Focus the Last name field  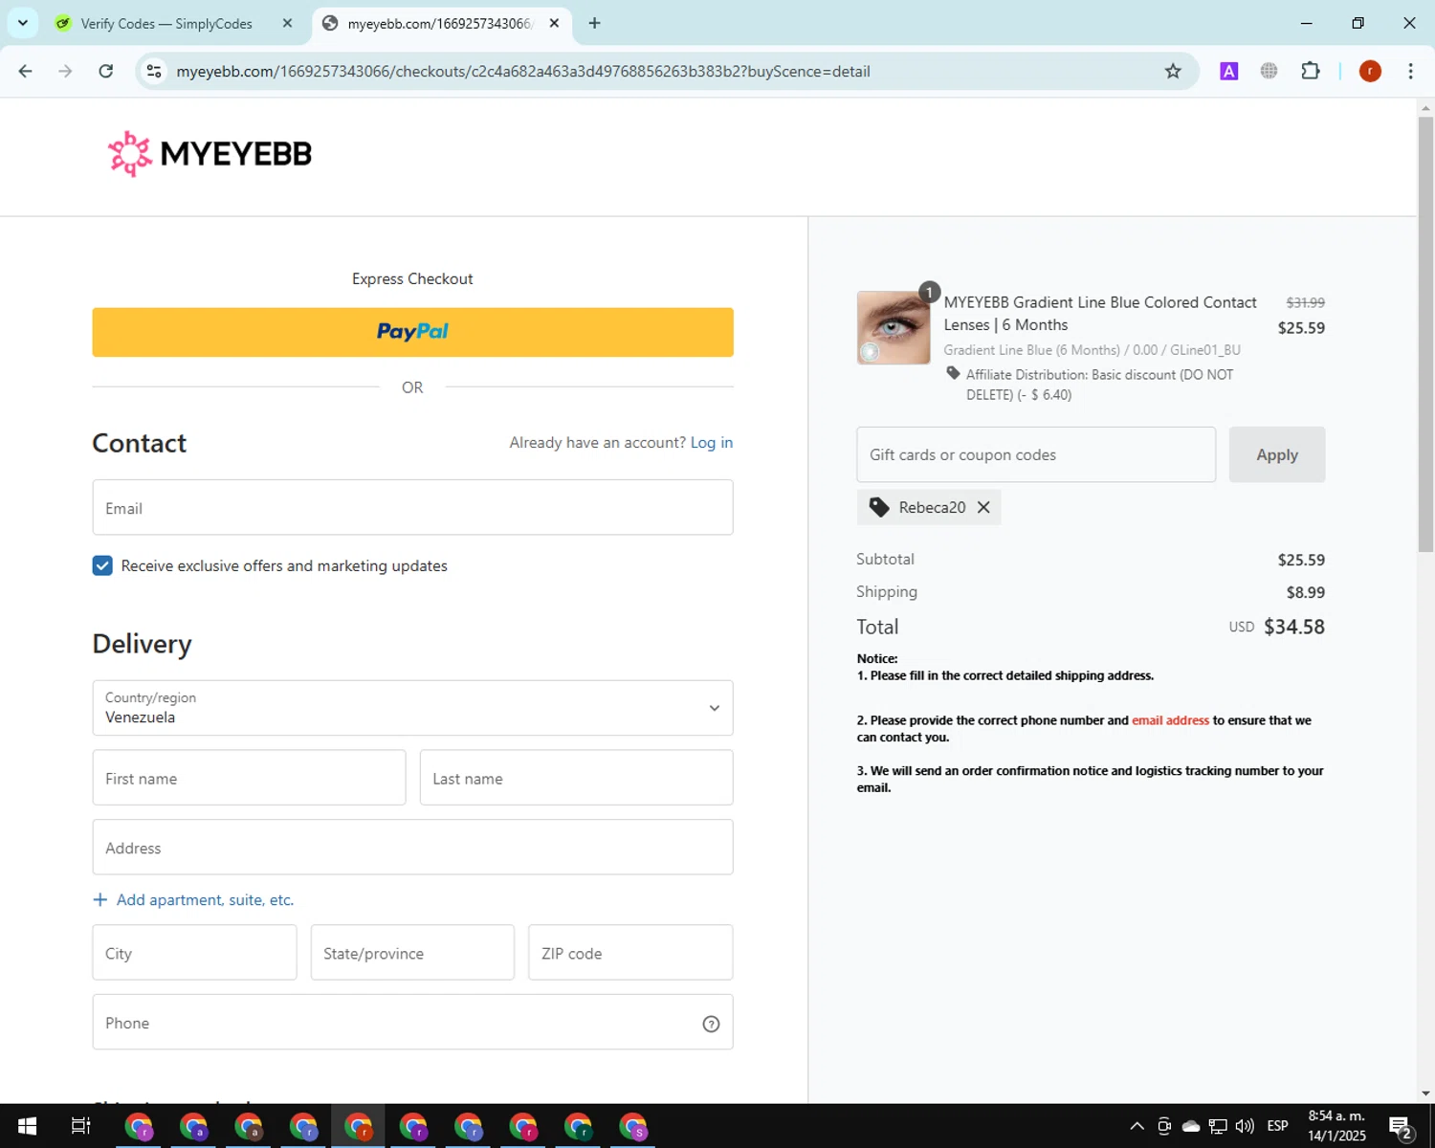pyautogui.click(x=576, y=778)
